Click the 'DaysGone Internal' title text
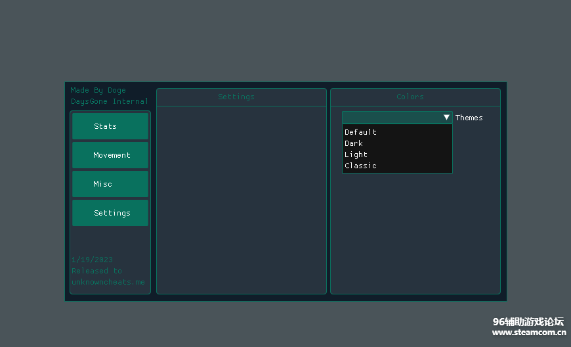 (x=110, y=101)
